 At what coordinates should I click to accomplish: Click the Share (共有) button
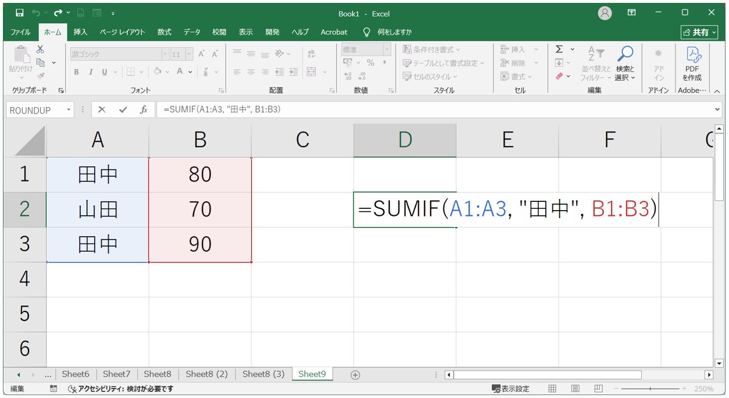click(700, 33)
